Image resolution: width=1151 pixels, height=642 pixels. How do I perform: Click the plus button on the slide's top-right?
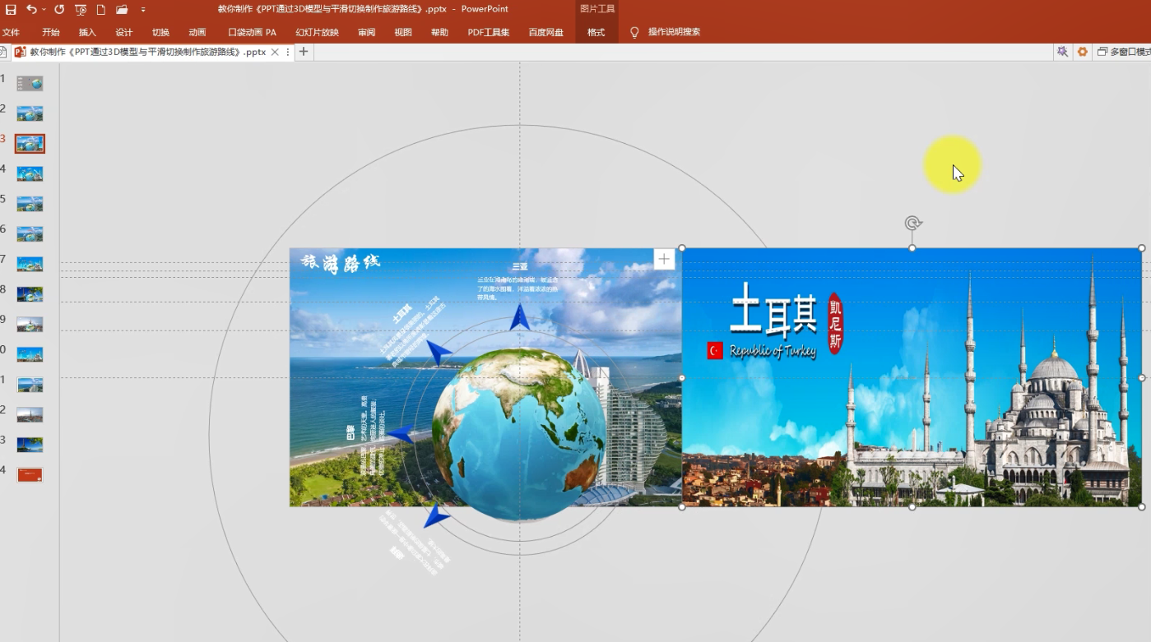[664, 259]
